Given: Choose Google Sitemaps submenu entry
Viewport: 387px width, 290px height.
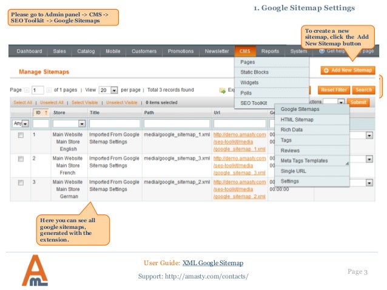Looking at the screenshot, I should pyautogui.click(x=312, y=109).
